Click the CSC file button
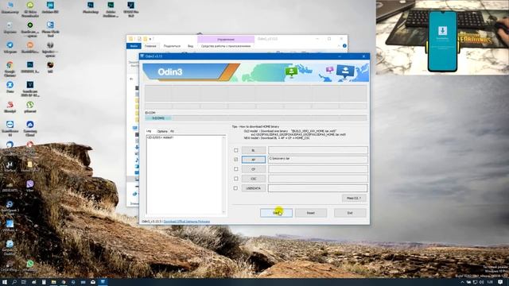Image resolution: width=509 pixels, height=286 pixels. [x=254, y=179]
